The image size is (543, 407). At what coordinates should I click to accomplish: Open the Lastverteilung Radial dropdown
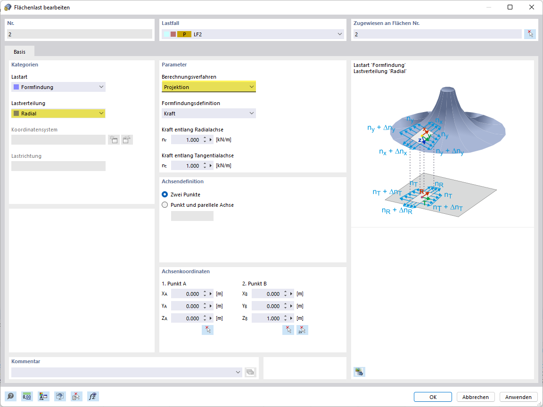[58, 113]
